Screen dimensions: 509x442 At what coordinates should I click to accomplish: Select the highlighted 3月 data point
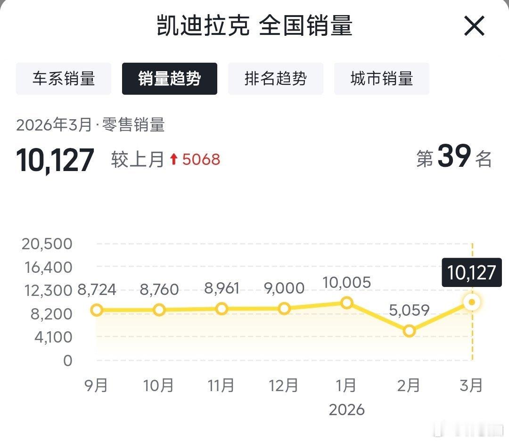click(x=472, y=302)
